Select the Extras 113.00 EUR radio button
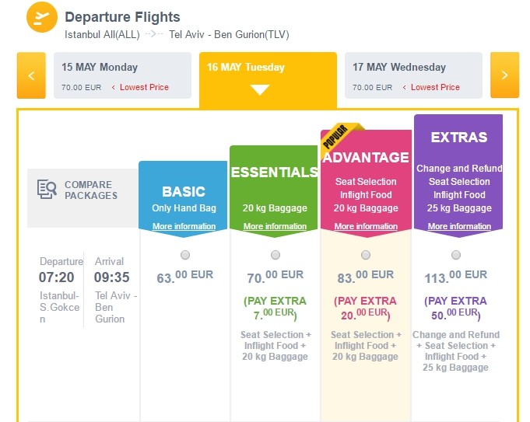This screenshot has height=422, width=530. 456,255
